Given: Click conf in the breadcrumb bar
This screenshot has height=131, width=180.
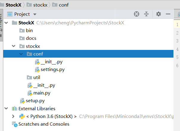Looking at the screenshot, I should tap(64, 5).
